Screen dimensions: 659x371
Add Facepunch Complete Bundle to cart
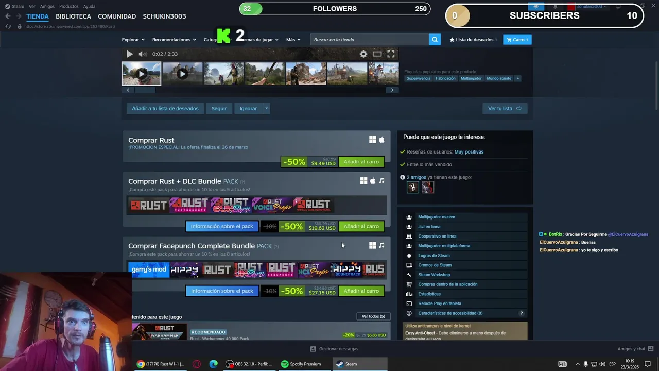[x=361, y=291]
